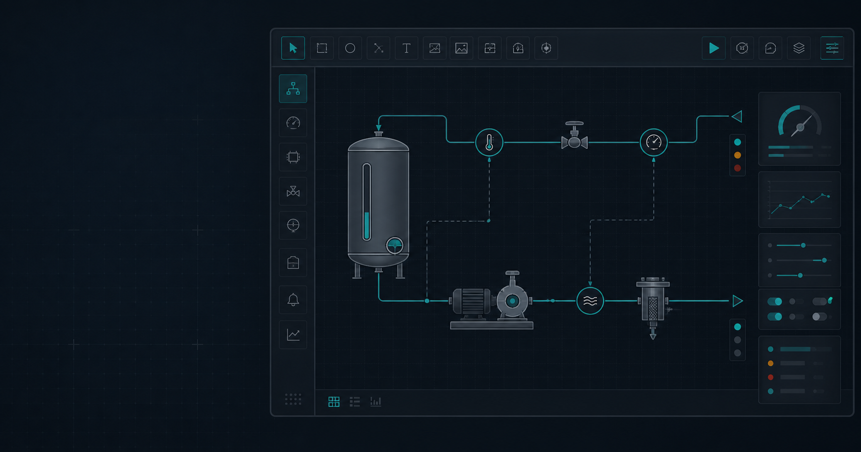Image resolution: width=861 pixels, height=452 pixels.
Task: Switch to bar chart view at canvas bottom
Action: click(376, 402)
